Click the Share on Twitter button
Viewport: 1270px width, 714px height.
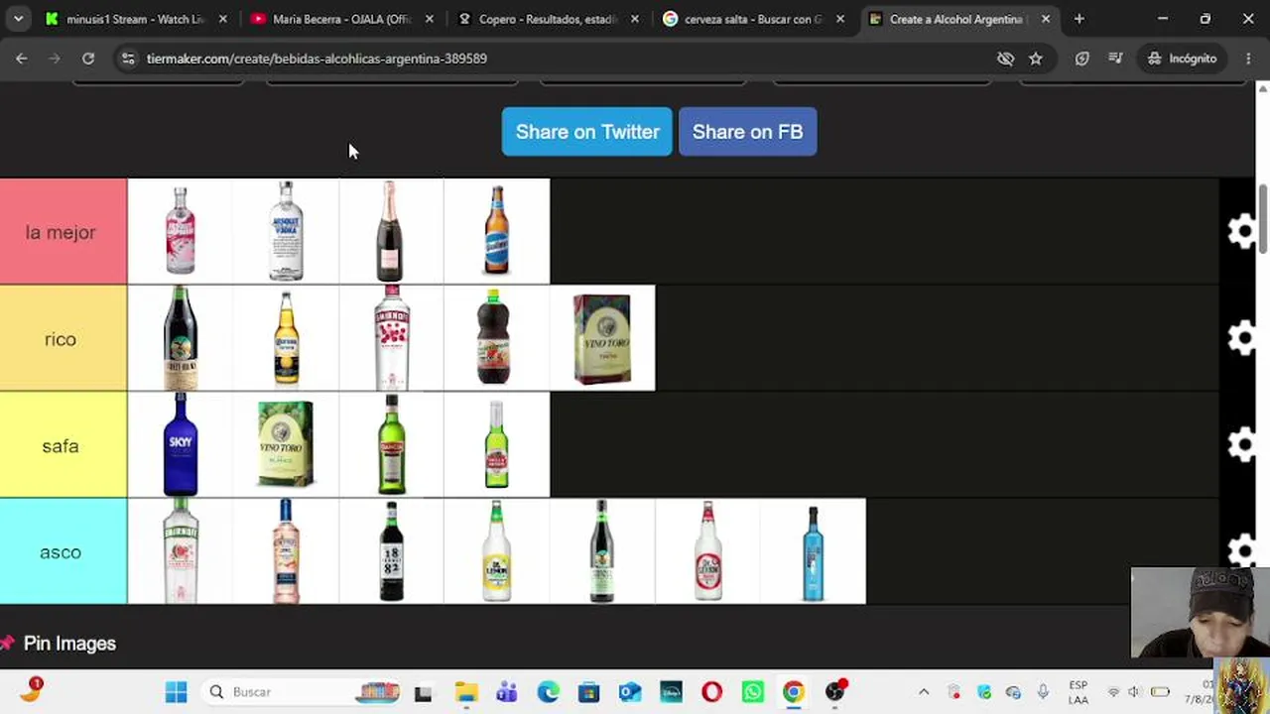(x=587, y=132)
